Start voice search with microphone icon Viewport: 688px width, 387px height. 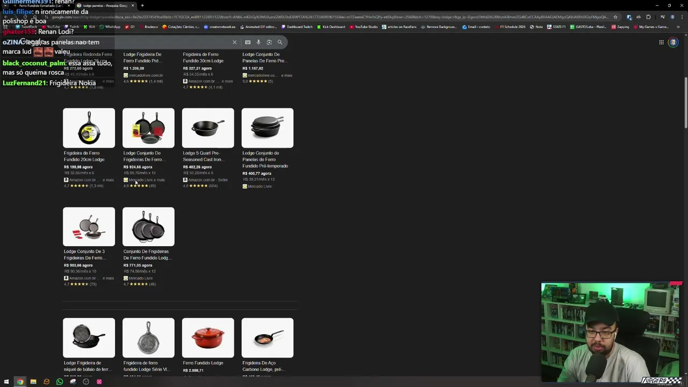(x=259, y=42)
